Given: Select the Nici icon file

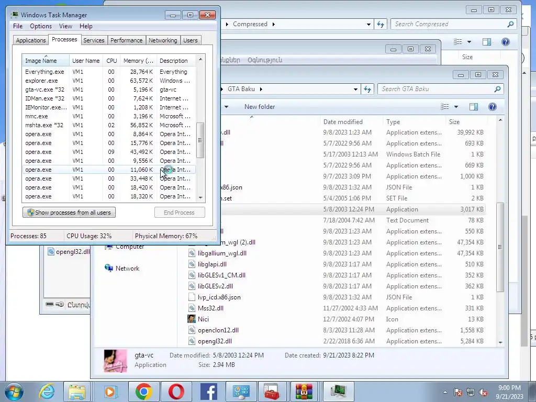Looking at the screenshot, I should [203, 319].
